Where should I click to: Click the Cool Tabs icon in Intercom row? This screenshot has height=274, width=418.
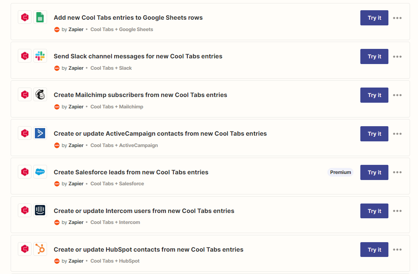[x=25, y=210]
